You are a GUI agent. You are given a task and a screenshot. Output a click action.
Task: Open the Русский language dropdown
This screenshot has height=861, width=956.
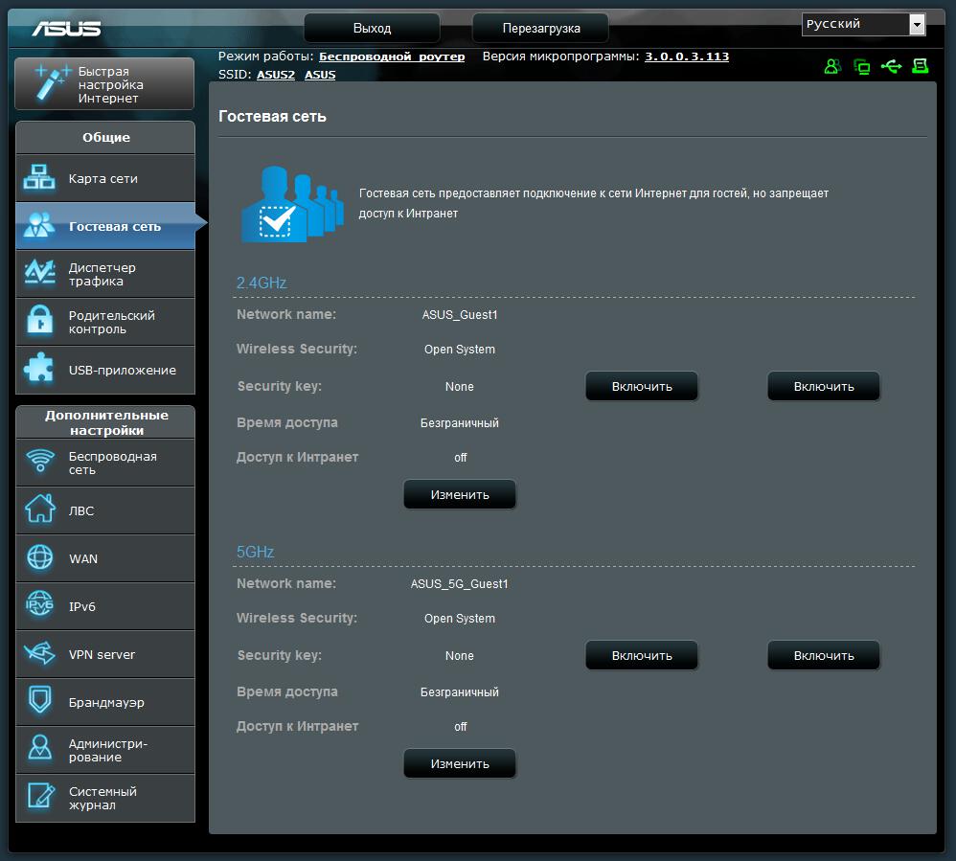pyautogui.click(x=863, y=24)
